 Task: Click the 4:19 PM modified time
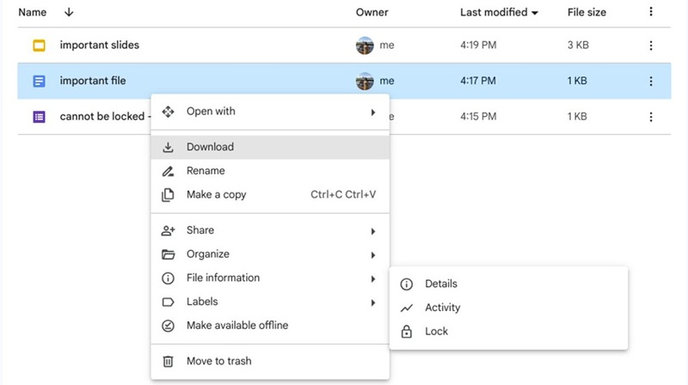point(478,45)
